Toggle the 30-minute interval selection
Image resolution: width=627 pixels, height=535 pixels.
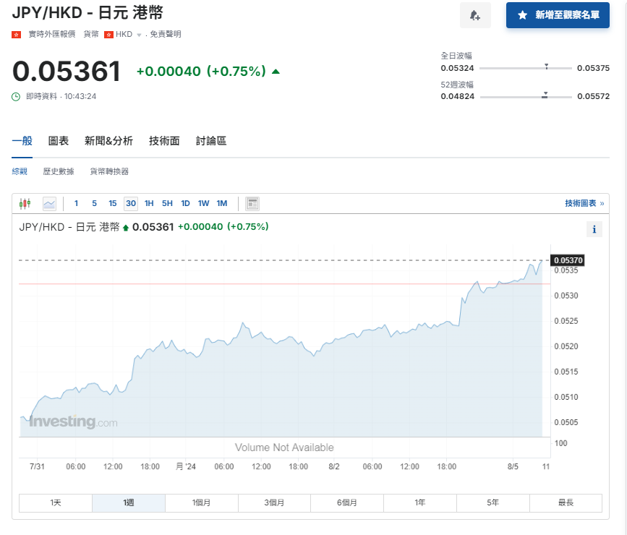click(x=130, y=203)
